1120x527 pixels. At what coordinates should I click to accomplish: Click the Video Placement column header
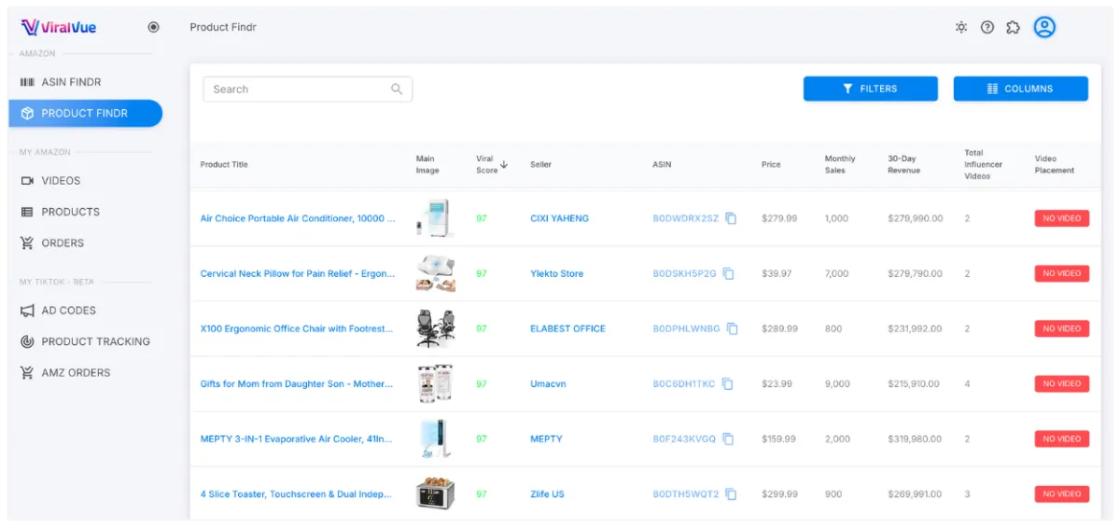(1055, 164)
